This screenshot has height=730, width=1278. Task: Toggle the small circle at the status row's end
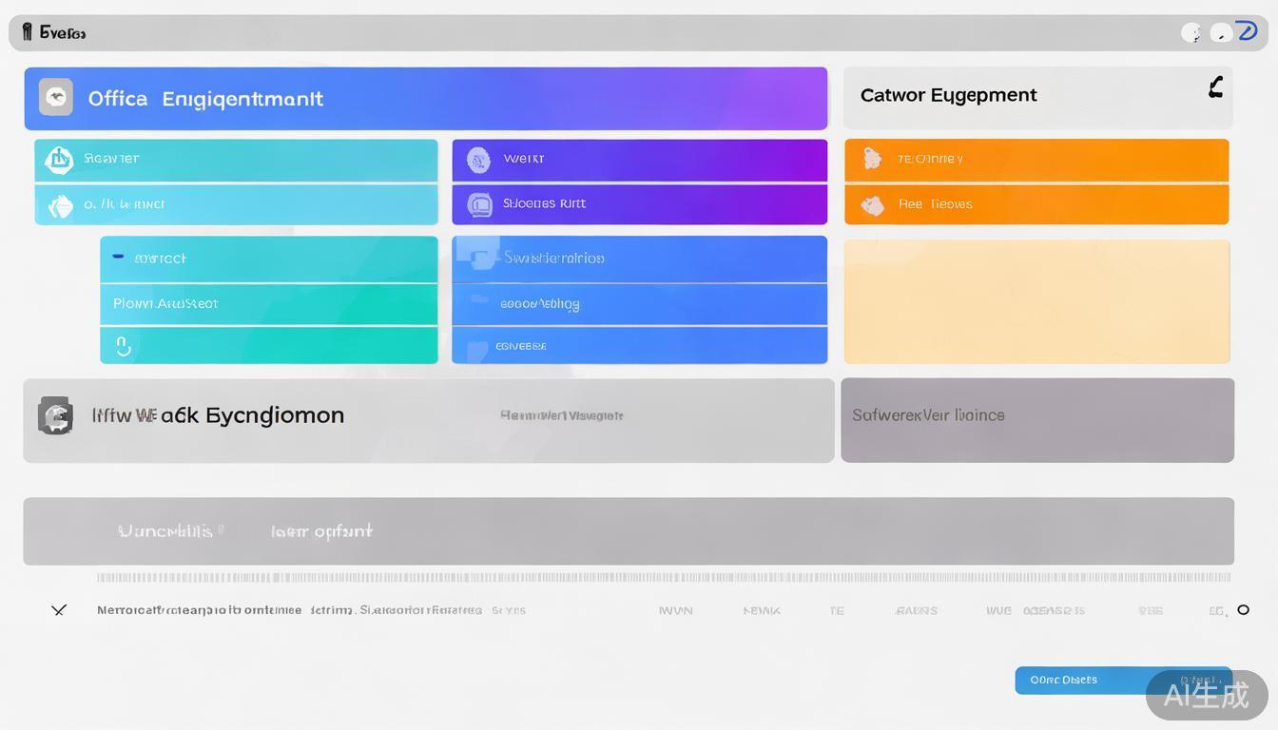[1243, 610]
